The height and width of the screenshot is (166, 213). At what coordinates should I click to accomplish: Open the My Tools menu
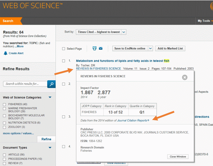(205, 21)
